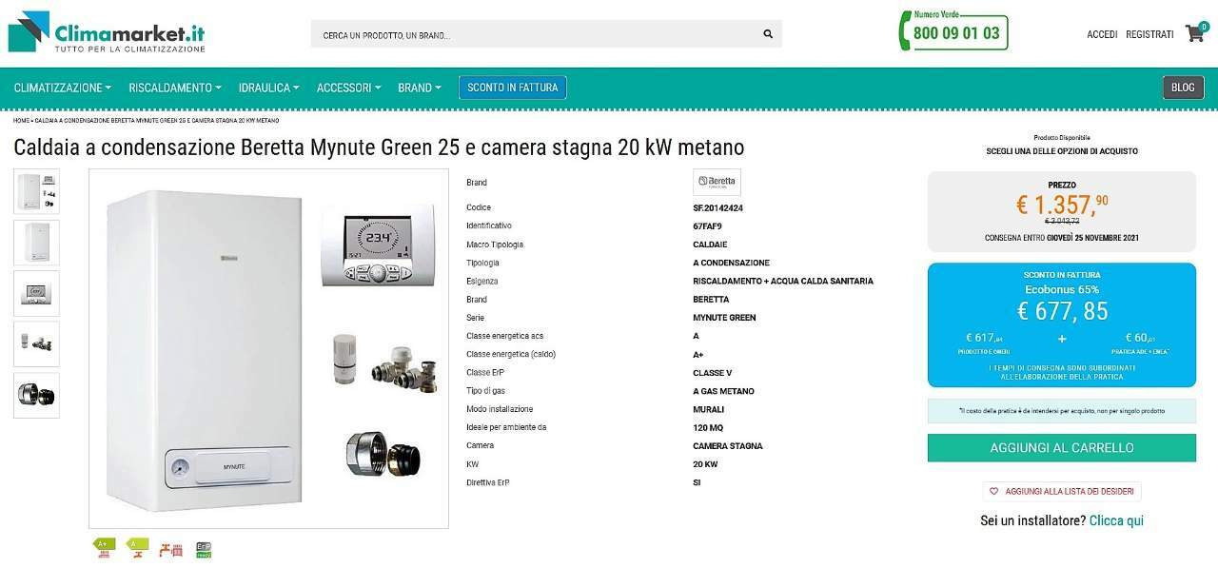Select the radiator valves thumbnail

tap(36, 344)
